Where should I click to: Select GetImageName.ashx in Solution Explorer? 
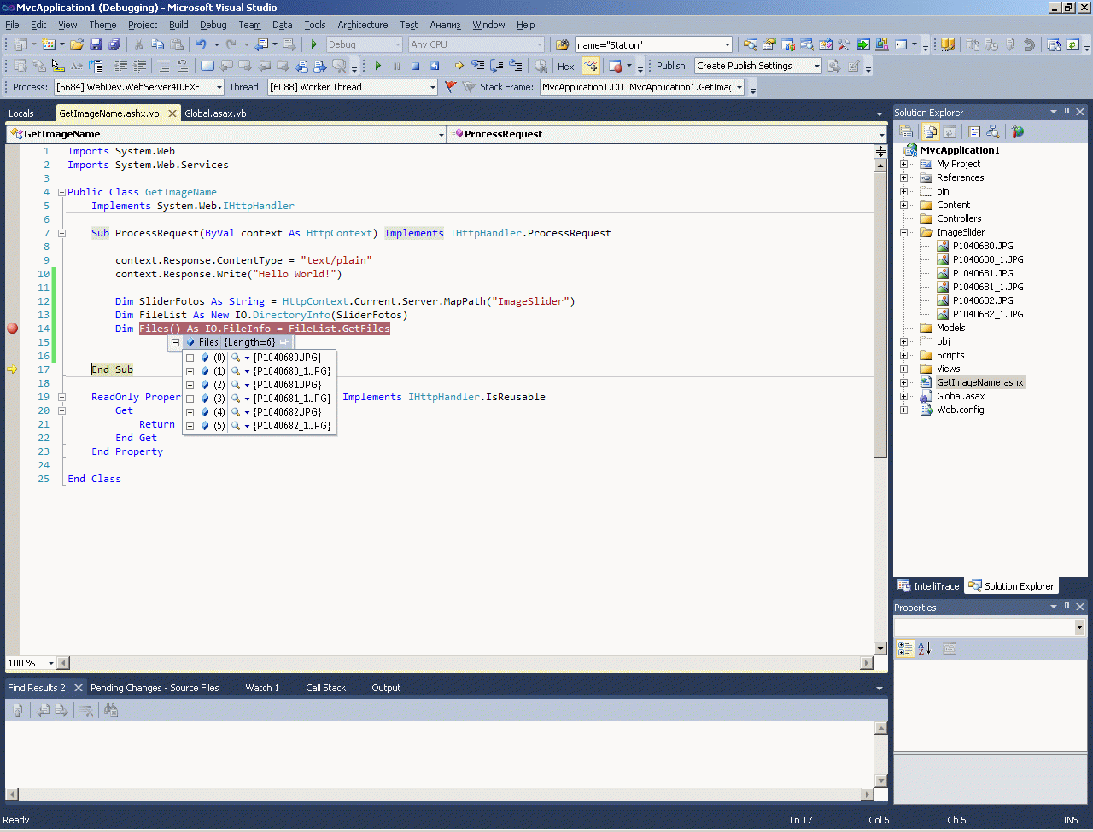coord(979,382)
